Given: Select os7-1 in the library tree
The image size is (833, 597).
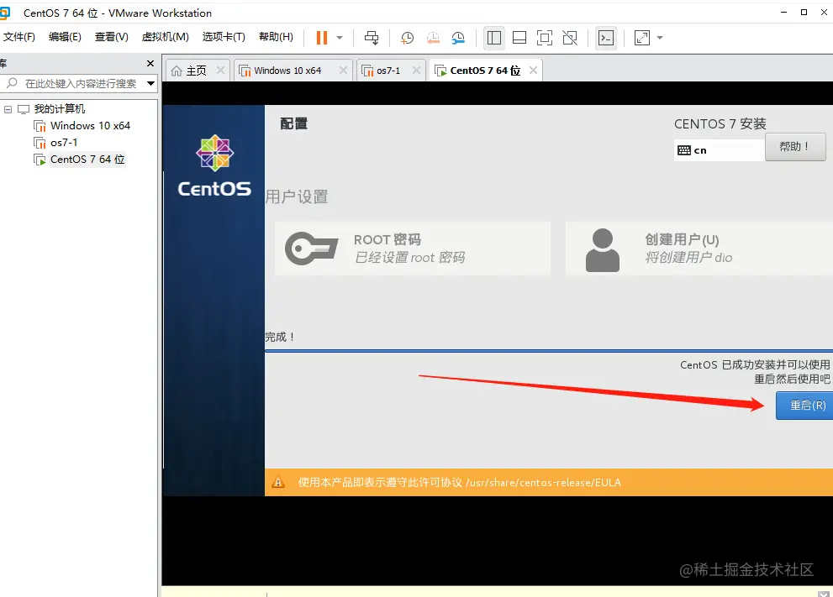Looking at the screenshot, I should click(x=64, y=143).
